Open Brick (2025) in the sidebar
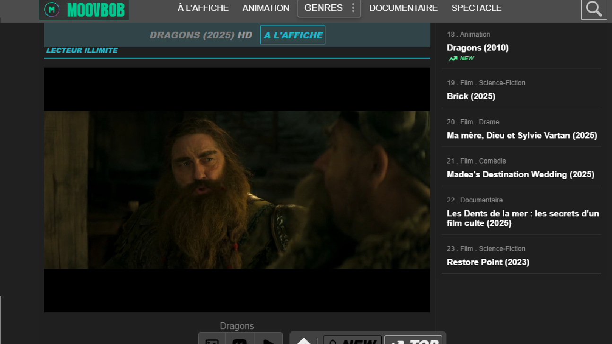 [471, 96]
